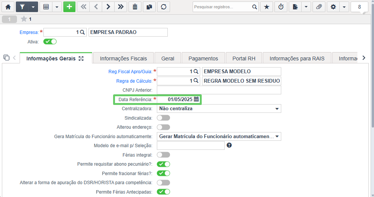Jump to first record
This screenshot has width=374, height=197.
click(x=83, y=7)
